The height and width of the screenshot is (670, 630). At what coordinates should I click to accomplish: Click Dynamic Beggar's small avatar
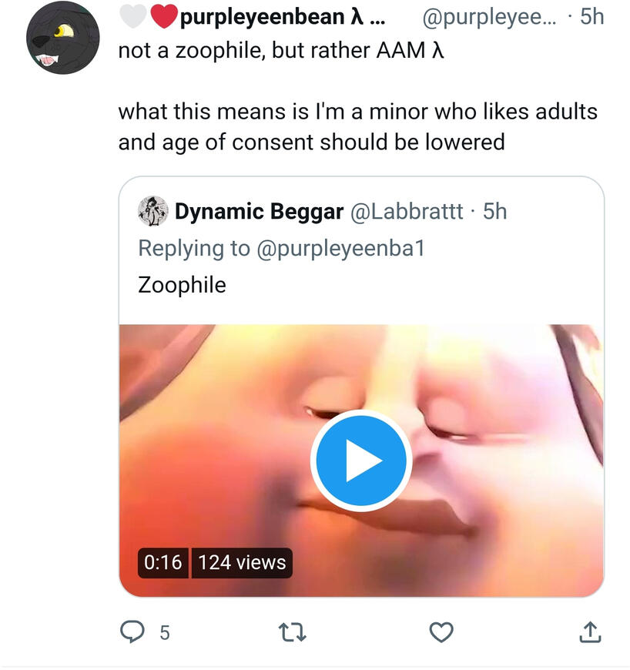pyautogui.click(x=152, y=211)
